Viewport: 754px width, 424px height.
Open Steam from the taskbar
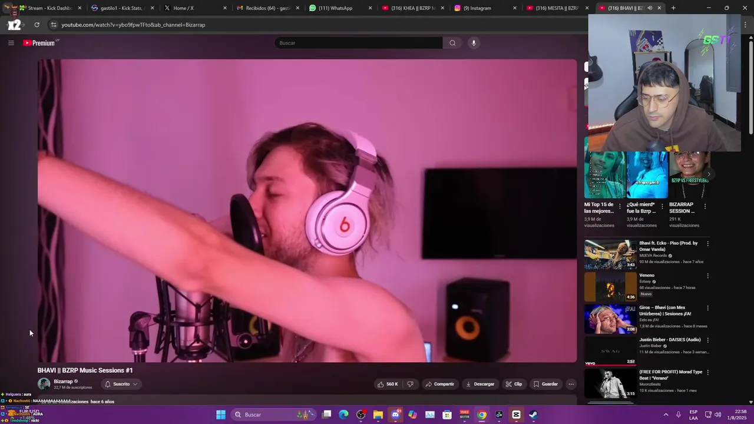pos(533,415)
